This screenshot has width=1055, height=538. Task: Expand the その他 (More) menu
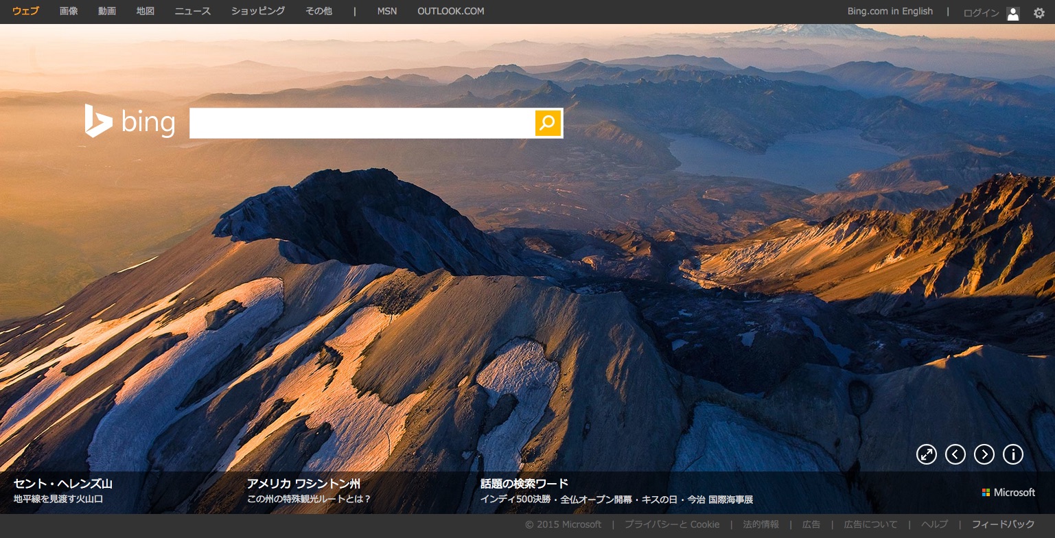(319, 12)
